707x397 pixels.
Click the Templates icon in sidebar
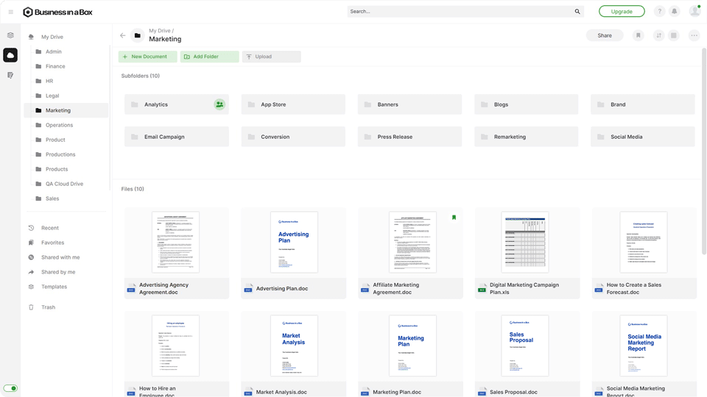pos(31,287)
